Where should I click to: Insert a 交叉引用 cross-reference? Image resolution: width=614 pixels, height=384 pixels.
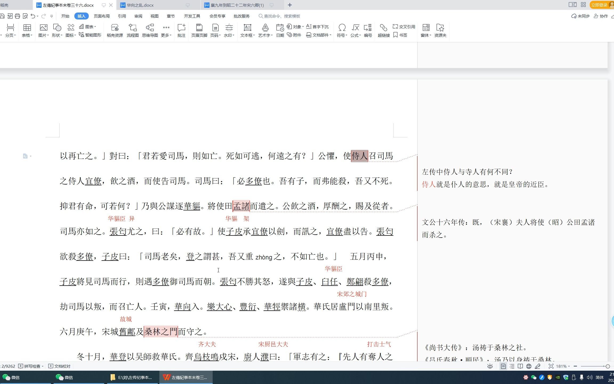[404, 27]
